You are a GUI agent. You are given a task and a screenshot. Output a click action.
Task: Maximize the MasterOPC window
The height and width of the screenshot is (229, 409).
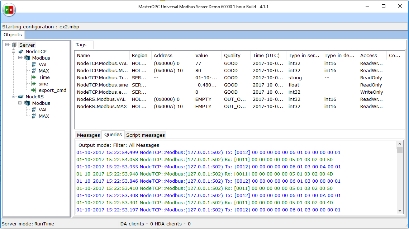pos(384,6)
